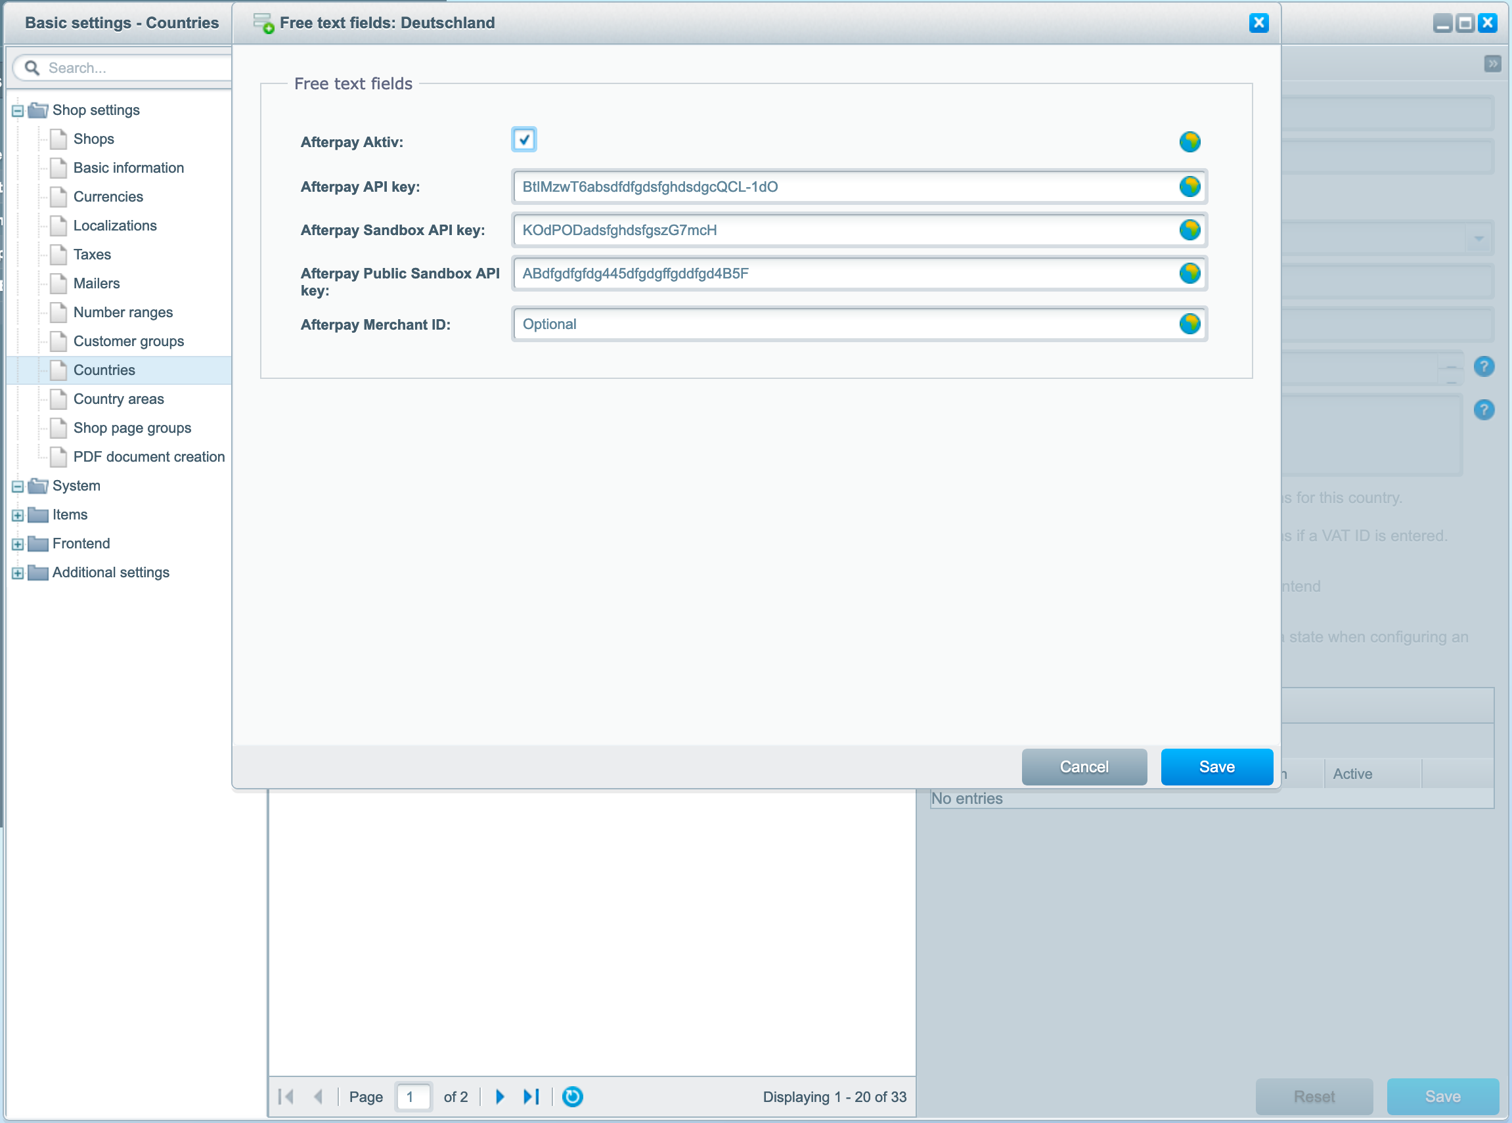Go to first page in the pager
1512x1123 pixels.
(x=286, y=1097)
